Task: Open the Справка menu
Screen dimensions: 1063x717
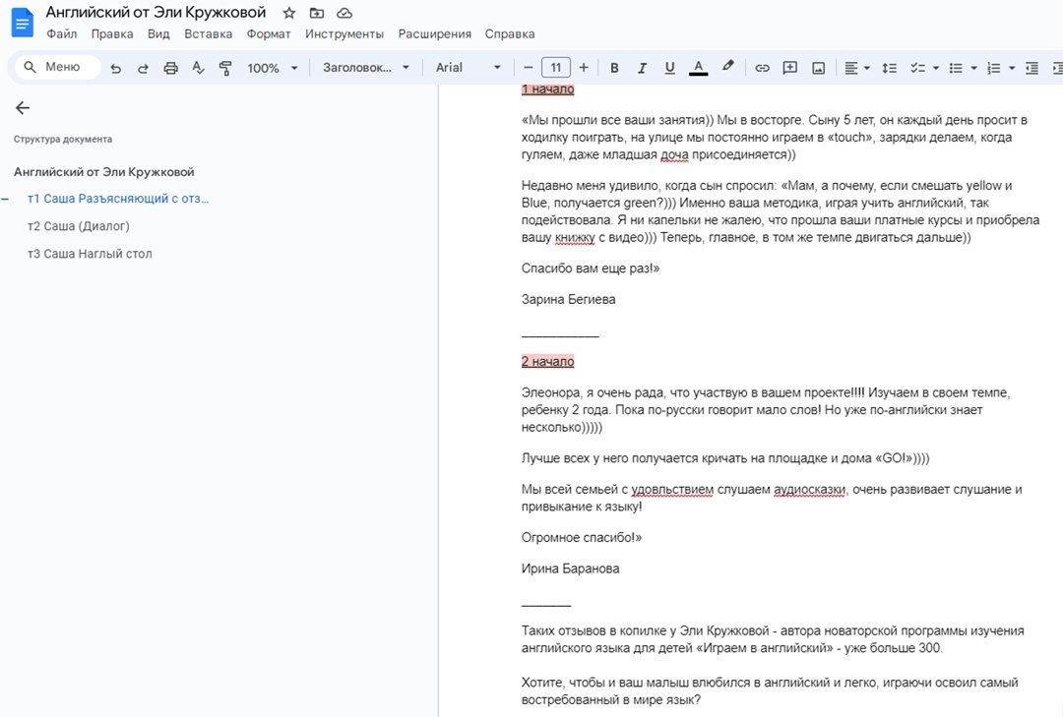Action: 510,33
